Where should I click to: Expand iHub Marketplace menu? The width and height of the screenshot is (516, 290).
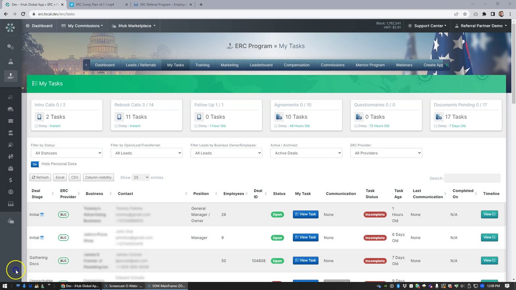click(133, 26)
